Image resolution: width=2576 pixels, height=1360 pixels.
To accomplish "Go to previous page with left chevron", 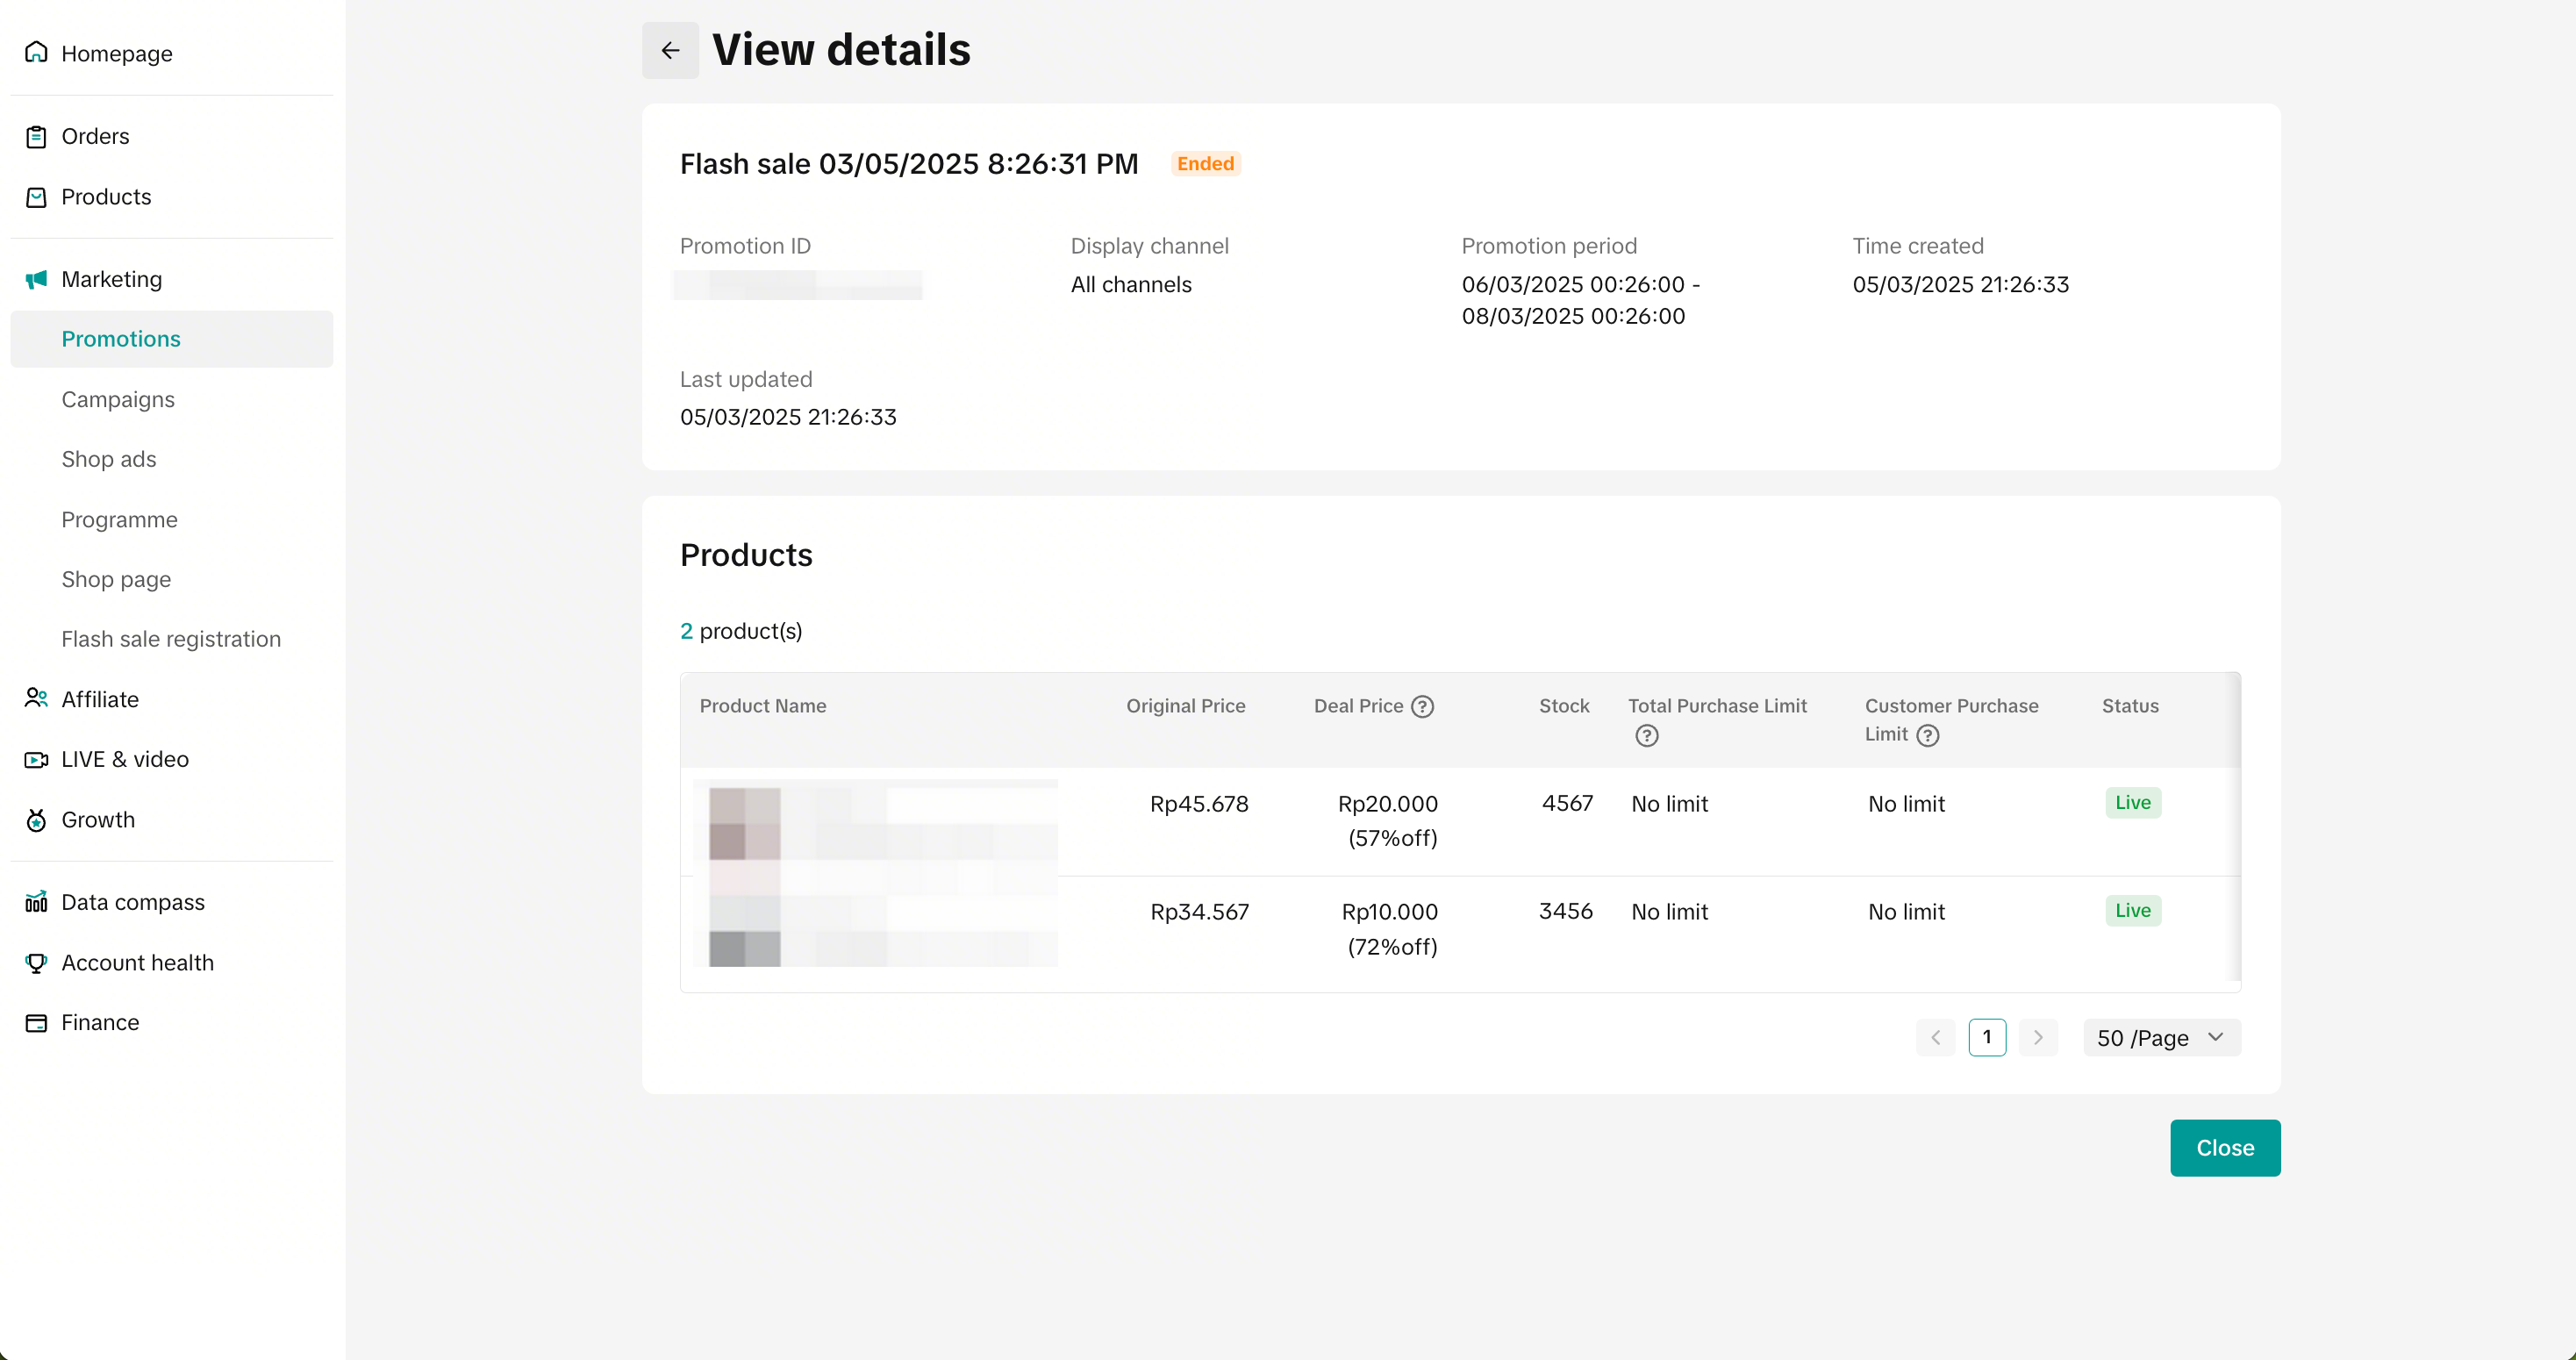I will point(1935,1037).
